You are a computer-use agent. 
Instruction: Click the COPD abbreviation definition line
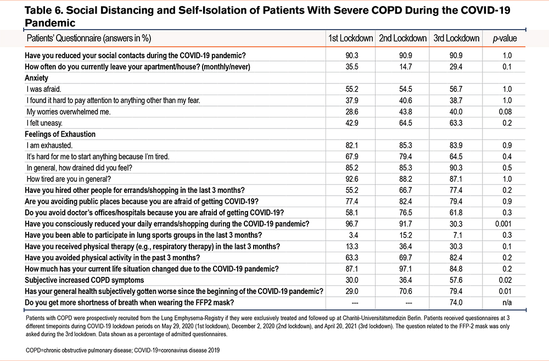tap(122, 350)
